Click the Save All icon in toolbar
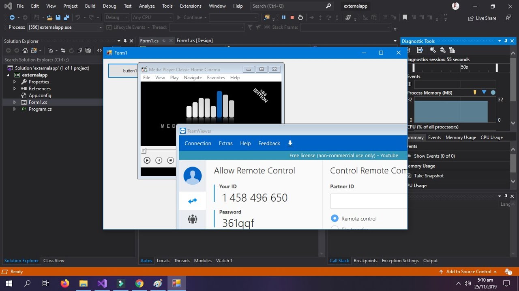The image size is (519, 291). pyautogui.click(x=66, y=17)
